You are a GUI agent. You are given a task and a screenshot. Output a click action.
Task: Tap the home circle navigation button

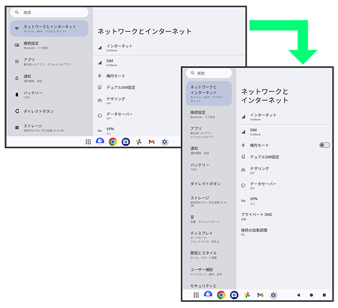(311, 294)
